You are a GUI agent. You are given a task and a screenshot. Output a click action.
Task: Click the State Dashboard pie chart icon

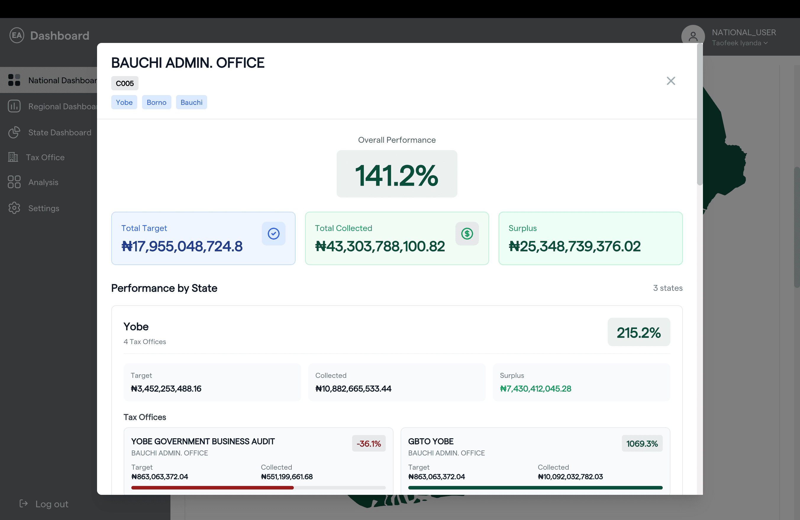pos(14,132)
